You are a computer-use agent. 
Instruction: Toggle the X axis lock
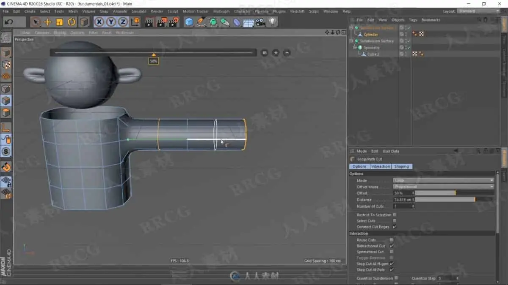99,22
